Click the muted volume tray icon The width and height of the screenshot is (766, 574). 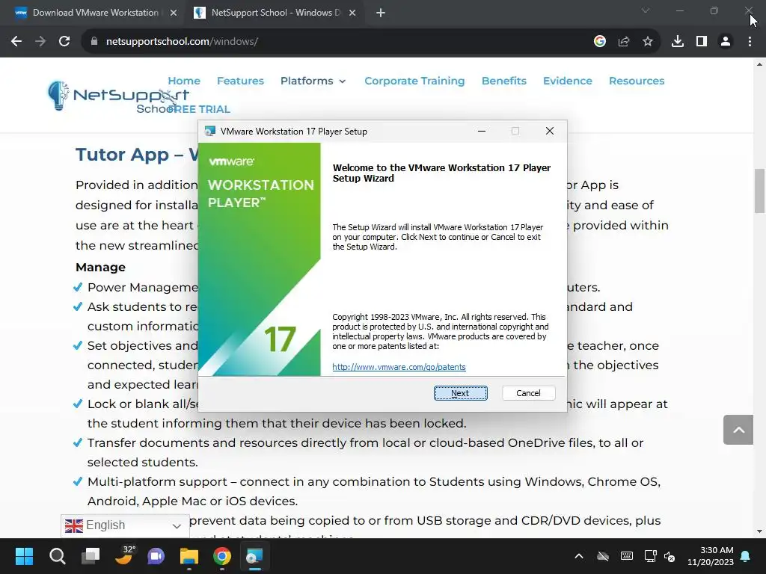670,556
